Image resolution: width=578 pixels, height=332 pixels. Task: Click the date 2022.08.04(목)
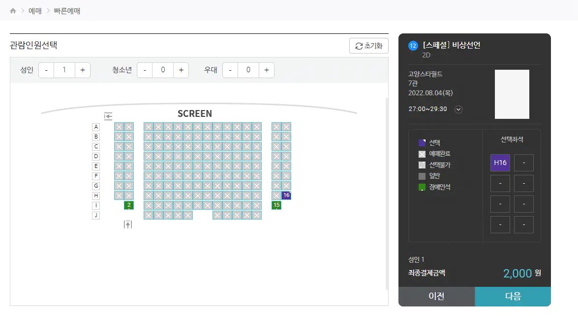point(430,93)
